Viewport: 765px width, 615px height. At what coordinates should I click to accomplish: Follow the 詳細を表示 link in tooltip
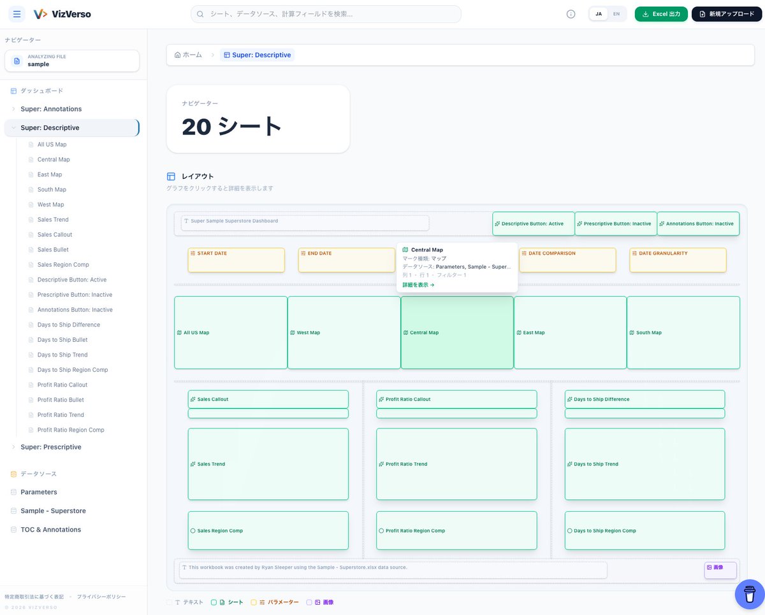(x=418, y=285)
